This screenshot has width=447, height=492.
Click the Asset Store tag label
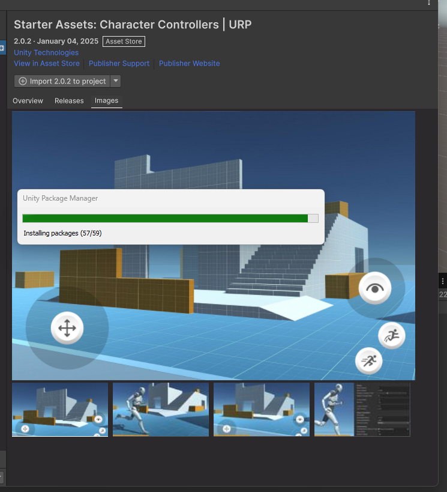point(124,41)
